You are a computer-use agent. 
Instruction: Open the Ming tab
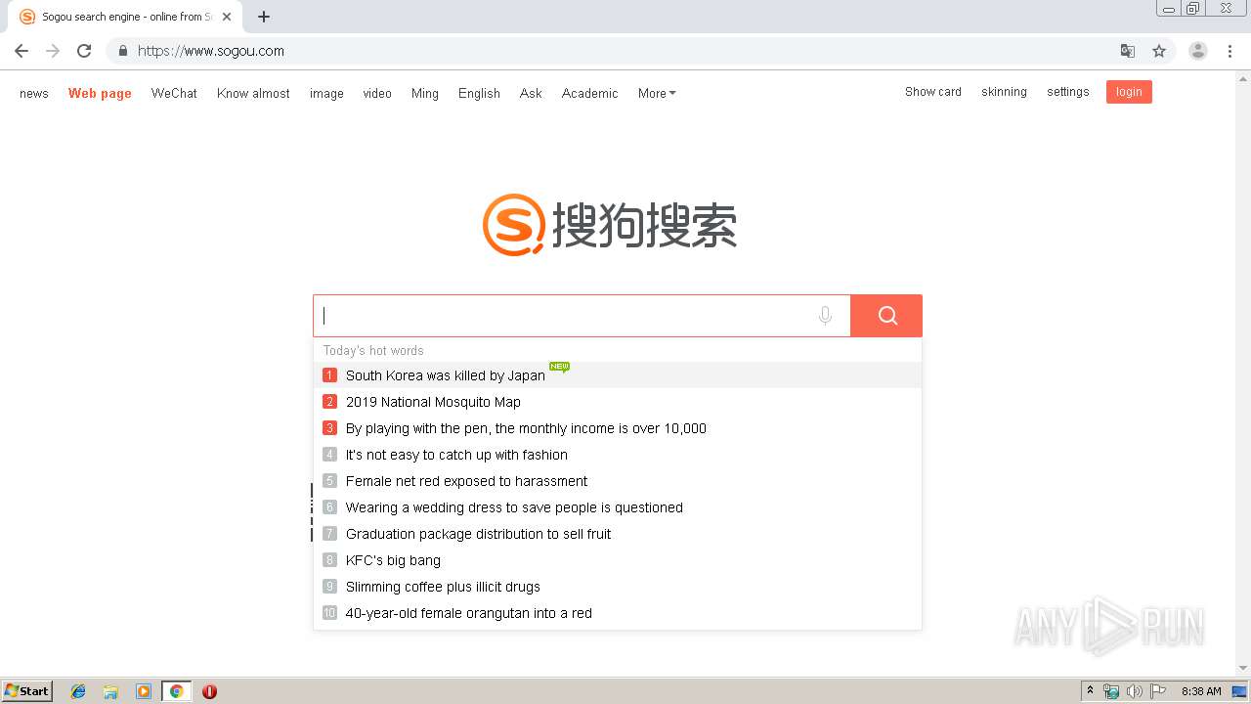(425, 93)
